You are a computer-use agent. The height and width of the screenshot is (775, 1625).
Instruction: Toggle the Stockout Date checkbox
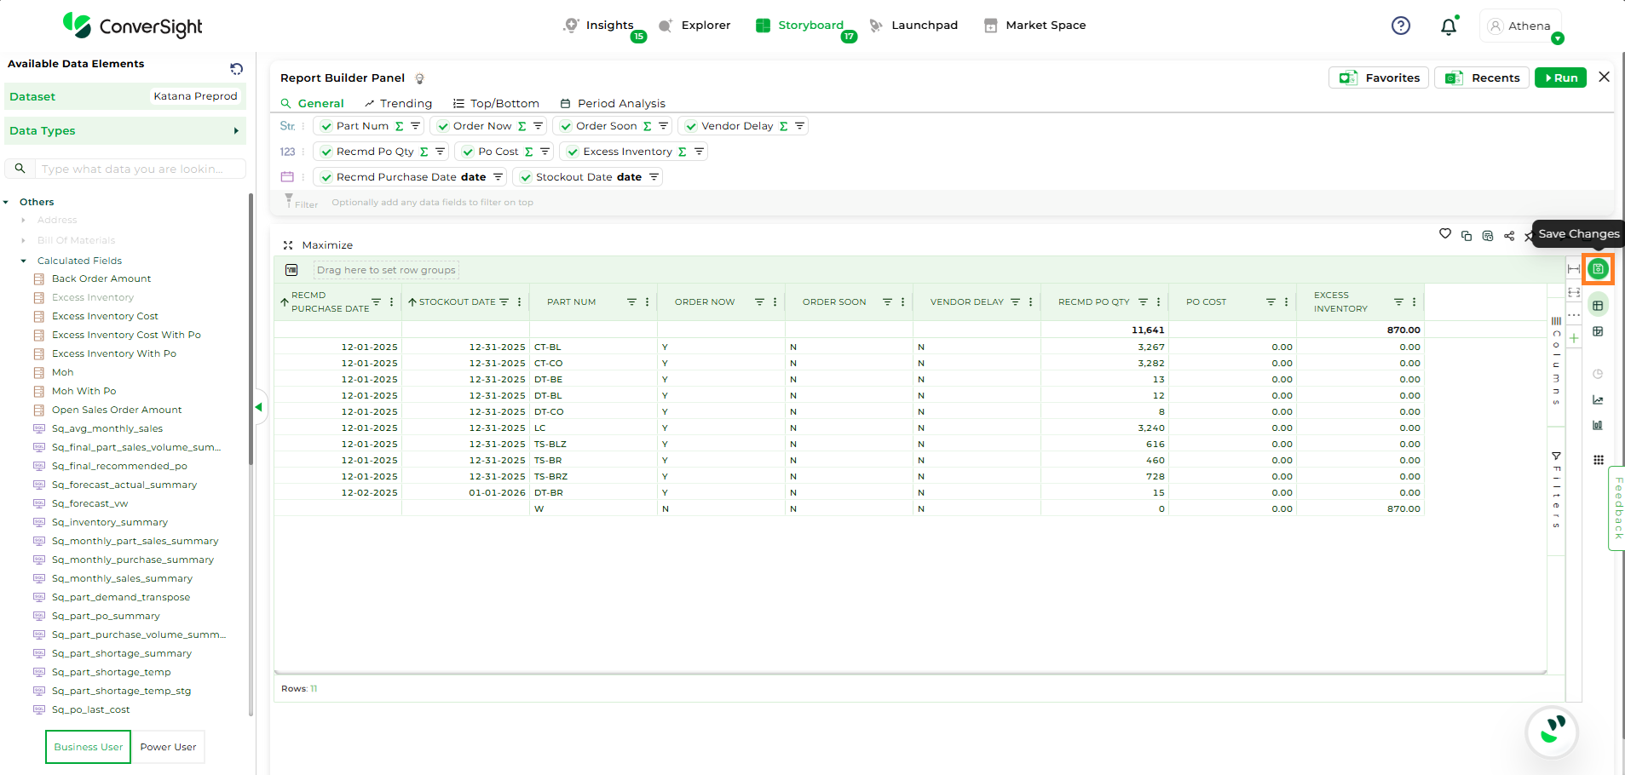526,177
